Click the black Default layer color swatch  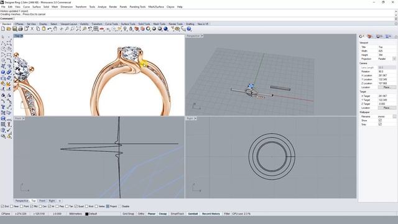pyautogui.click(x=86, y=214)
